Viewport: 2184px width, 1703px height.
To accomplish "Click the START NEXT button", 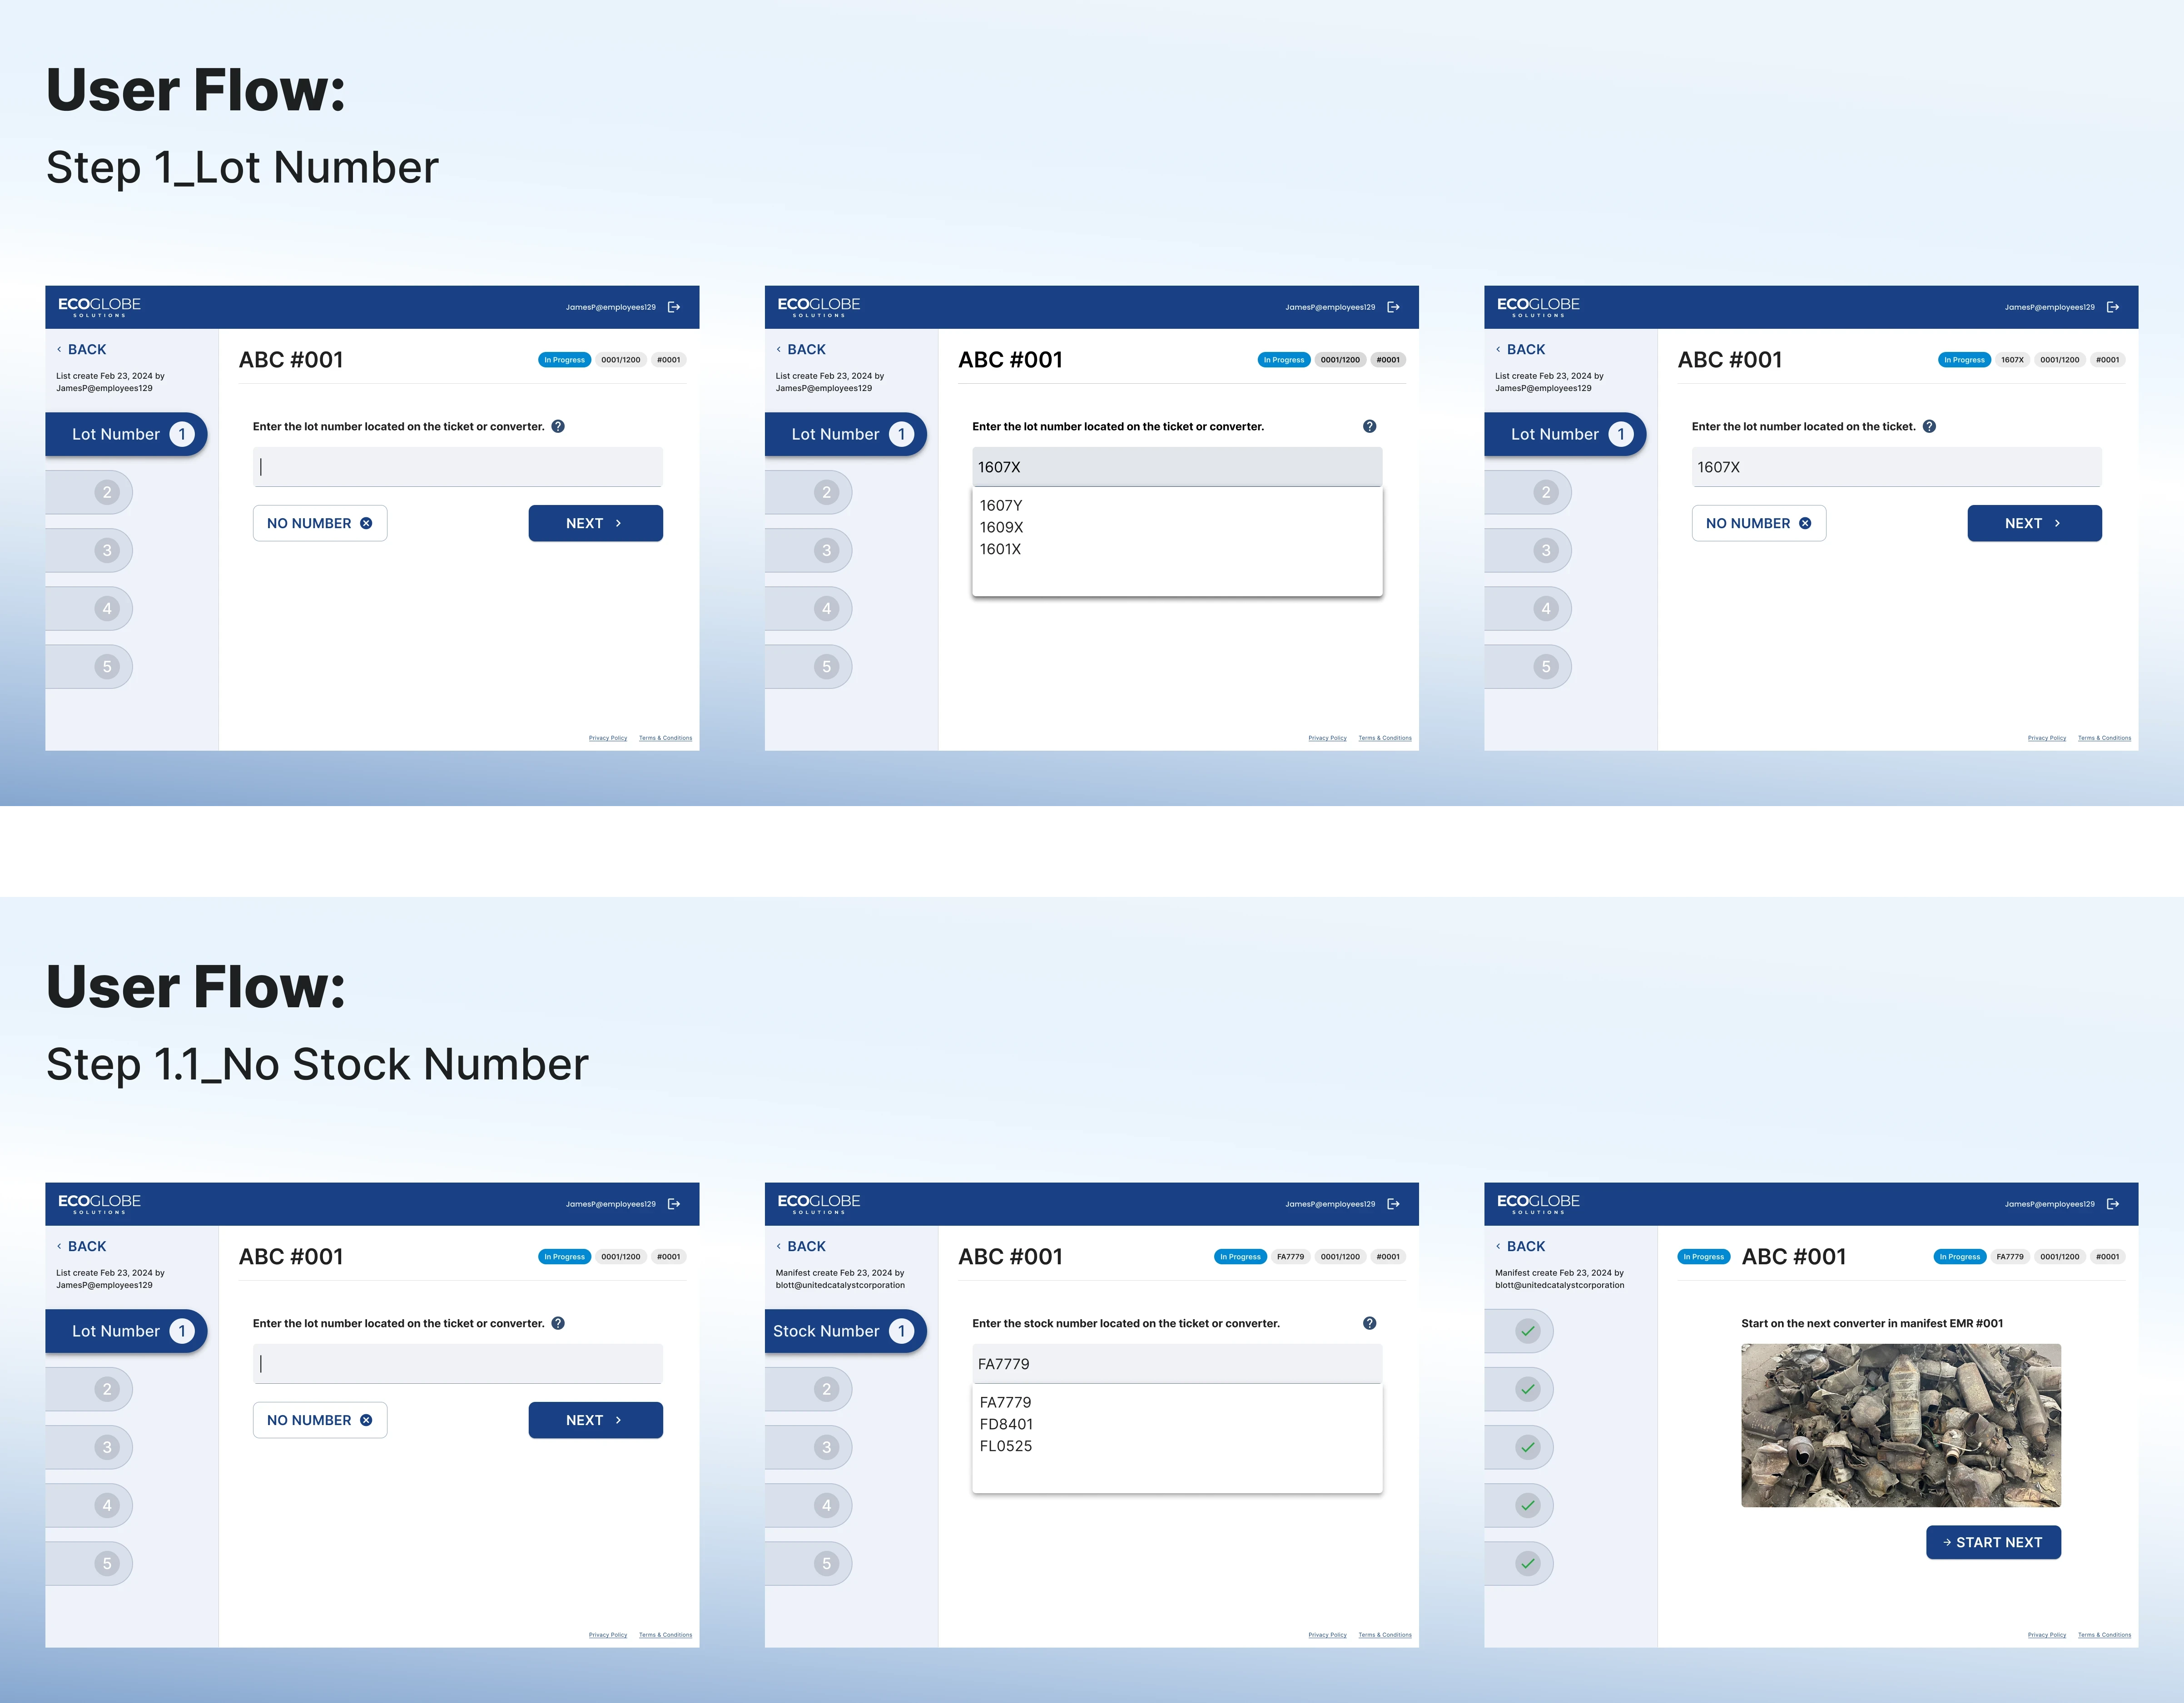I will coord(1993,1542).
